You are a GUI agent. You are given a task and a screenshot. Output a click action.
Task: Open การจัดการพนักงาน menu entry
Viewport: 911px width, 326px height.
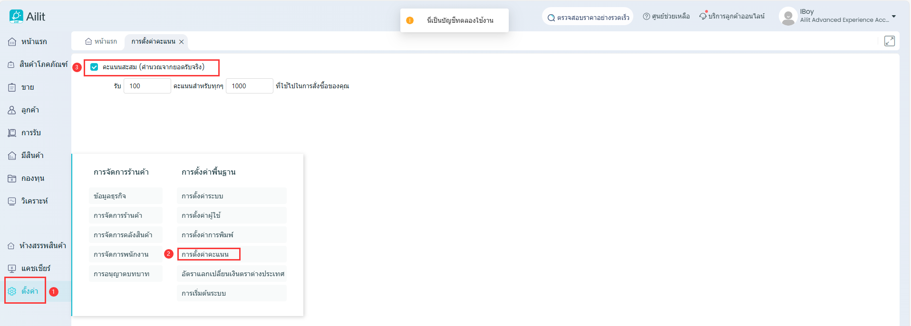tap(121, 254)
